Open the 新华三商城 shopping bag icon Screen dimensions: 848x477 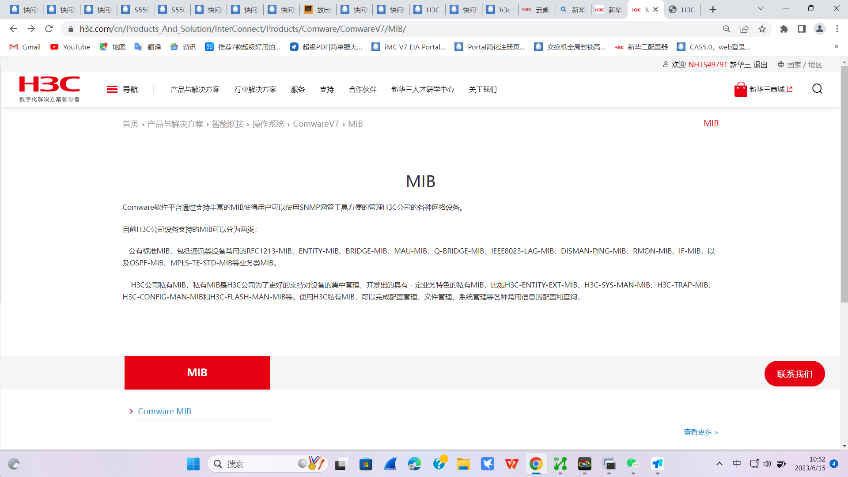tap(741, 89)
